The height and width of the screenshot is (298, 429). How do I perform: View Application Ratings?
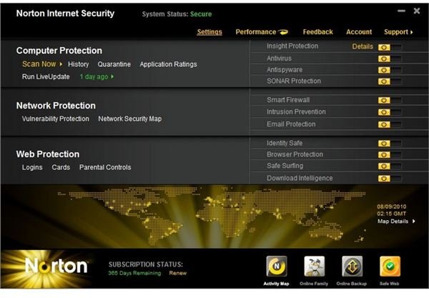(x=168, y=64)
